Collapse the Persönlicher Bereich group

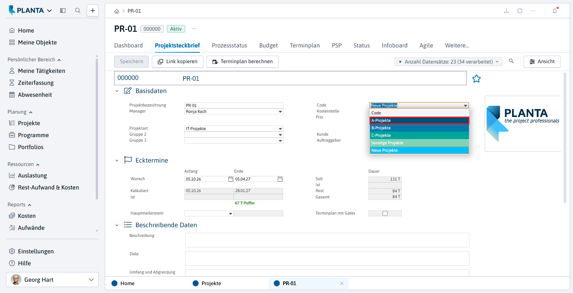pyautogui.click(x=34, y=60)
